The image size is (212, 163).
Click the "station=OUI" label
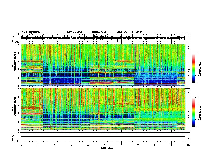(x=99, y=32)
